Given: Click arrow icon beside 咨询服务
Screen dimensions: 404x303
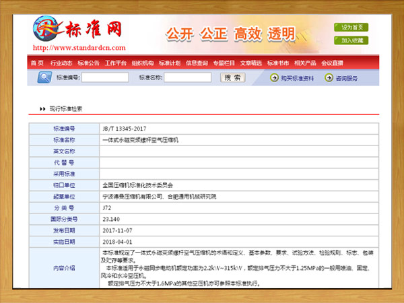Looking at the screenshot, I should (329, 77).
